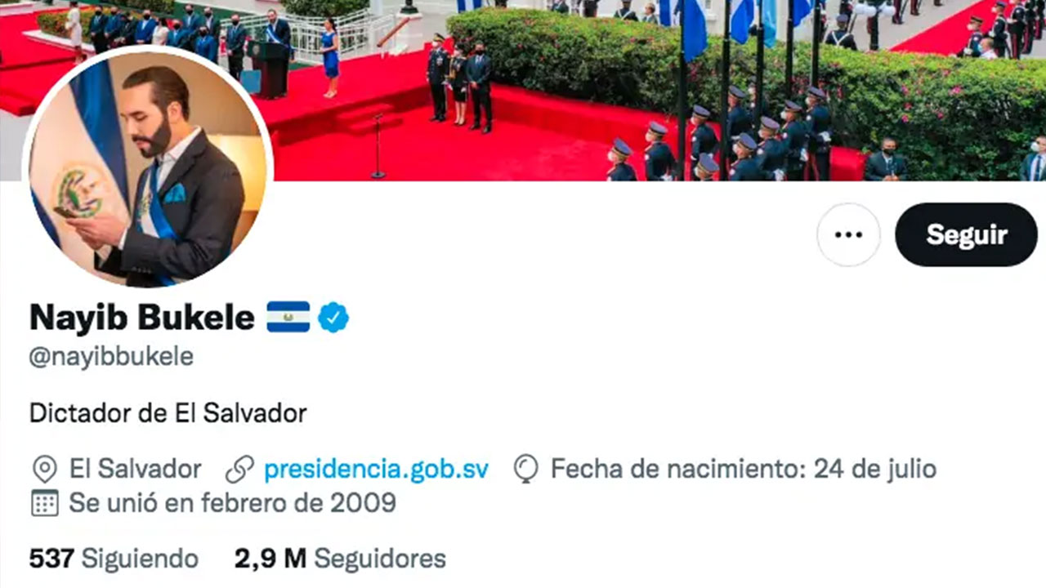
Task: Click the chain link icon
Action: [x=239, y=470]
